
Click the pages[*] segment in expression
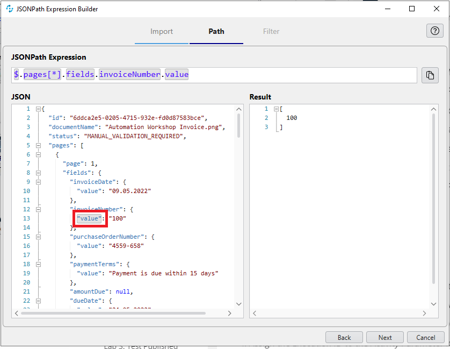coord(42,74)
